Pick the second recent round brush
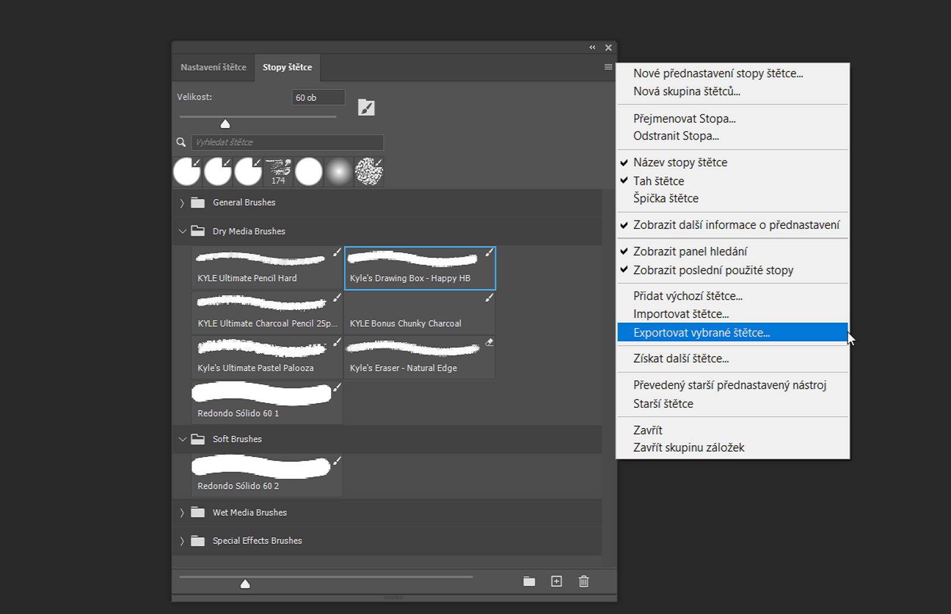951x614 pixels. pos(218,172)
